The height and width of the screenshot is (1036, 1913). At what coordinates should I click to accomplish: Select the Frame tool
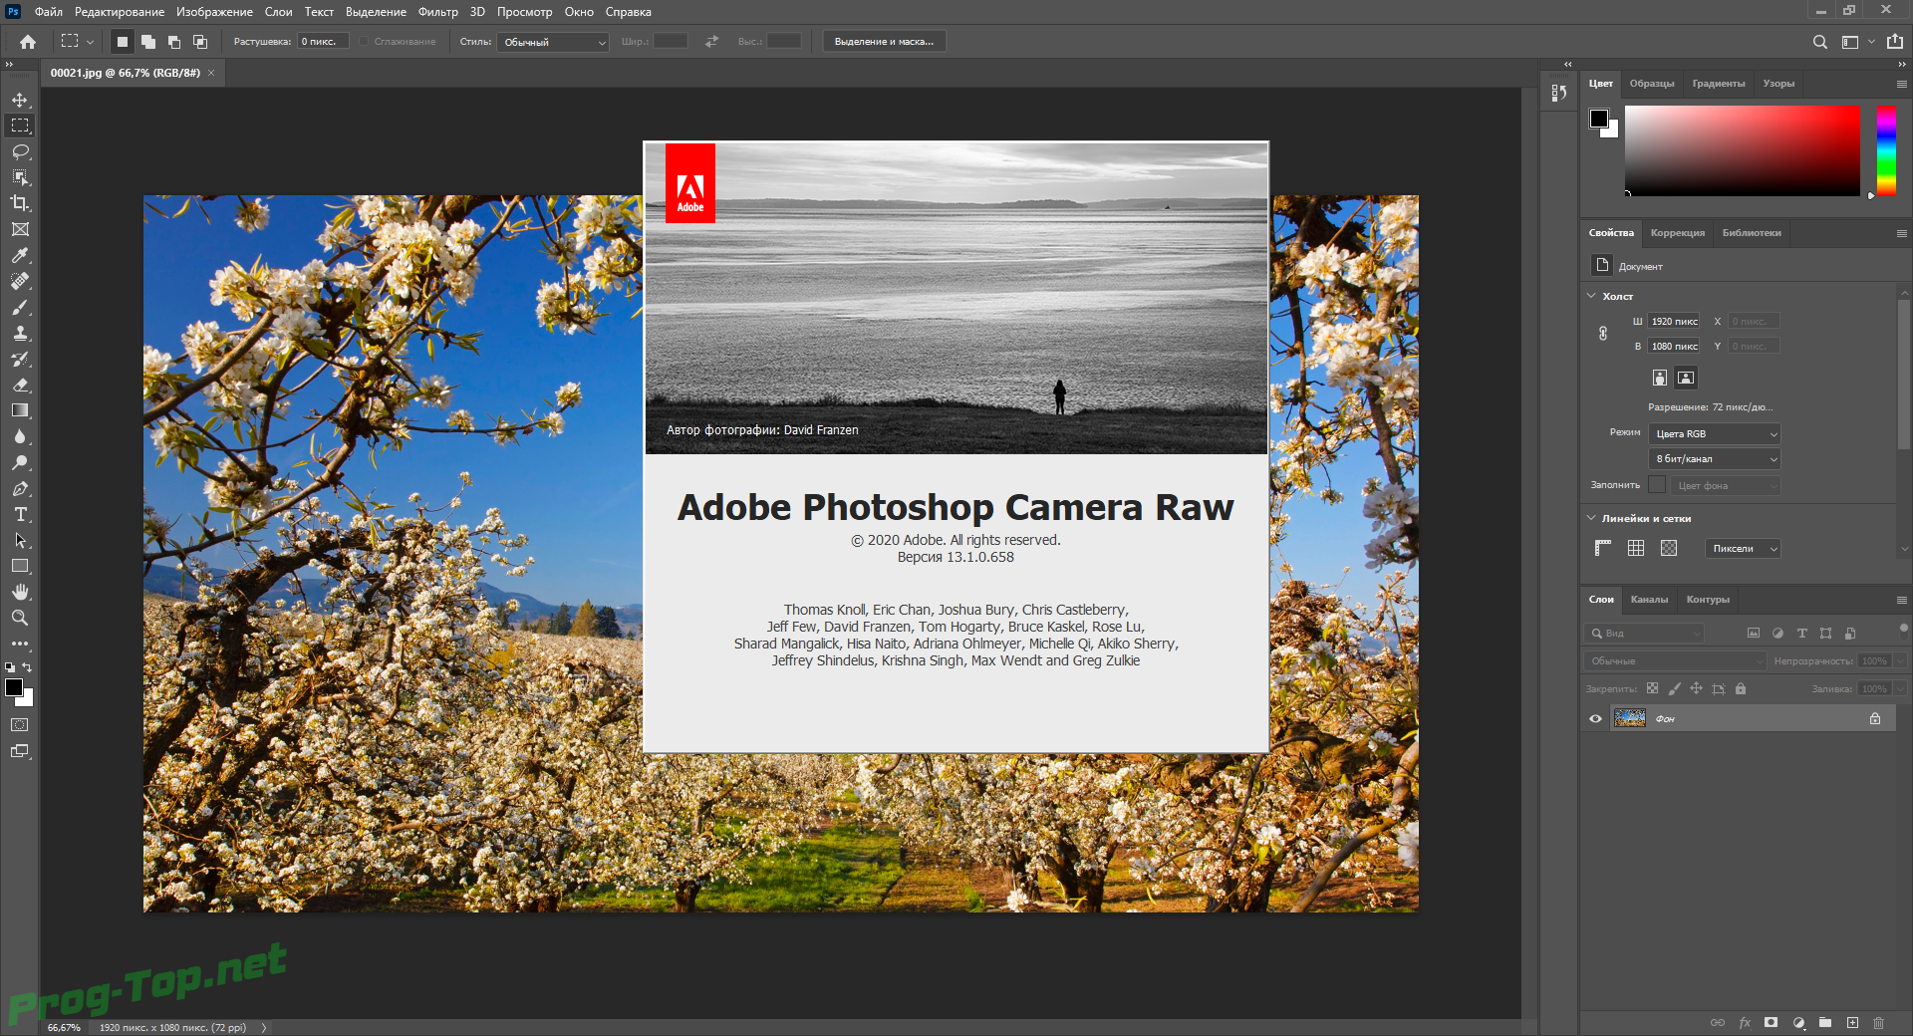(x=20, y=229)
